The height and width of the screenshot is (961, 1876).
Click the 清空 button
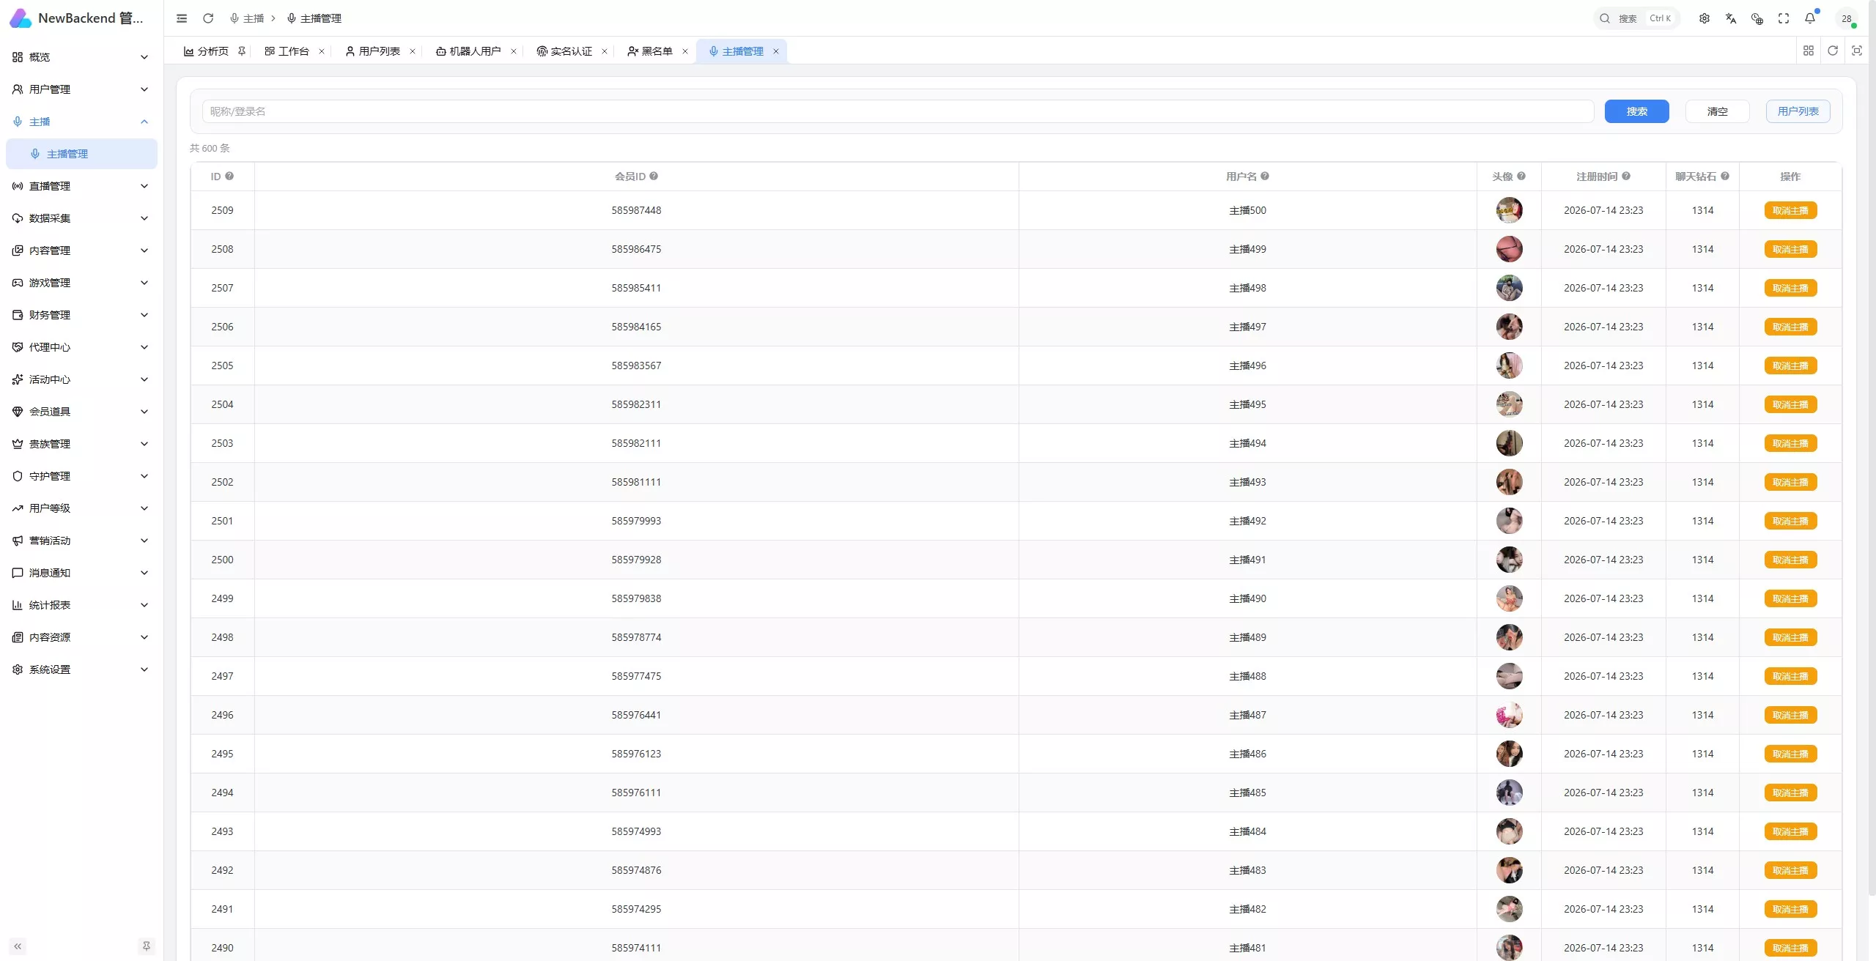[1717, 111]
